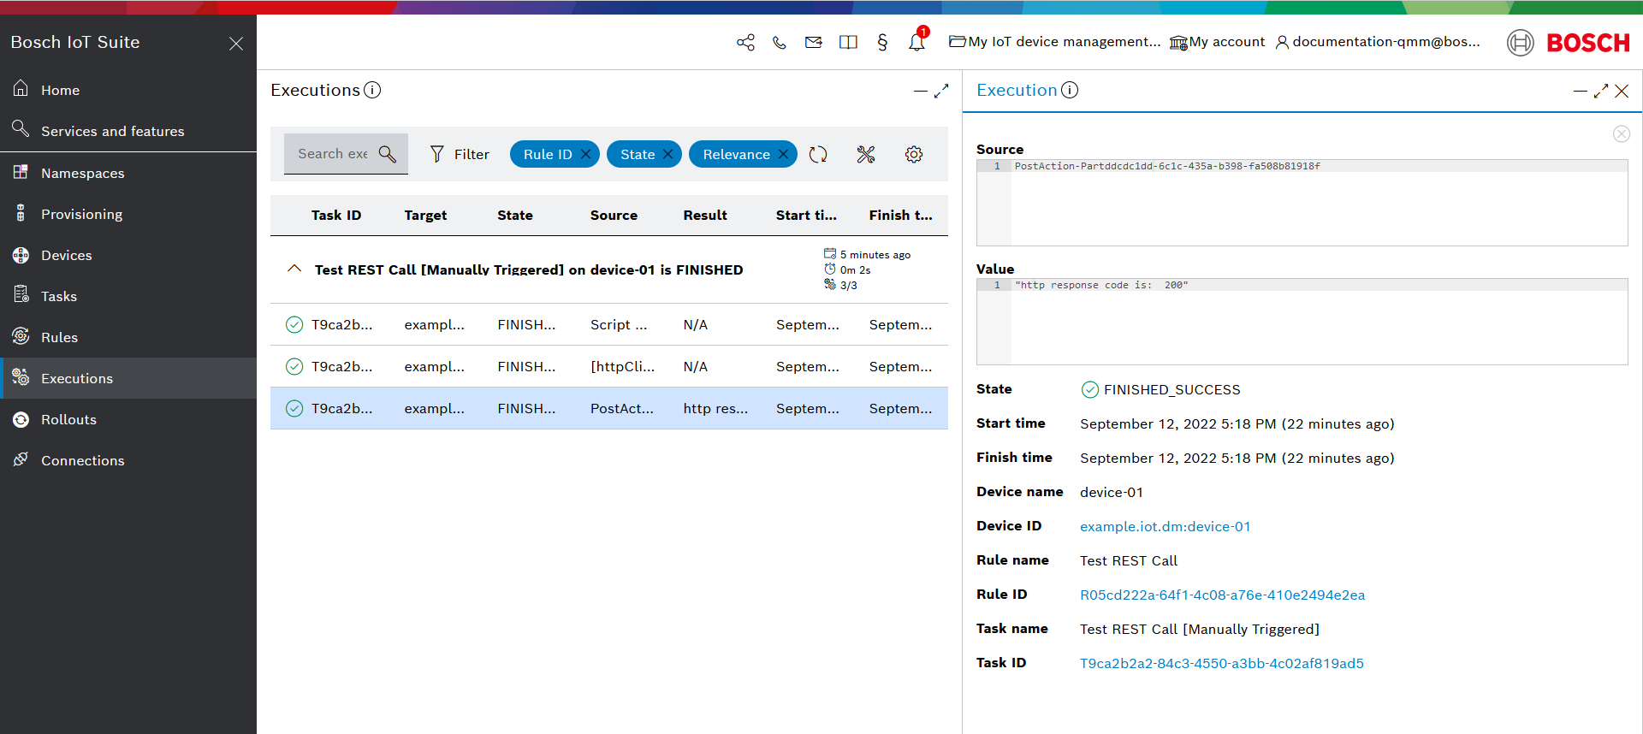Sort by Result column header
The width and height of the screenshot is (1643, 734).
[x=705, y=216]
